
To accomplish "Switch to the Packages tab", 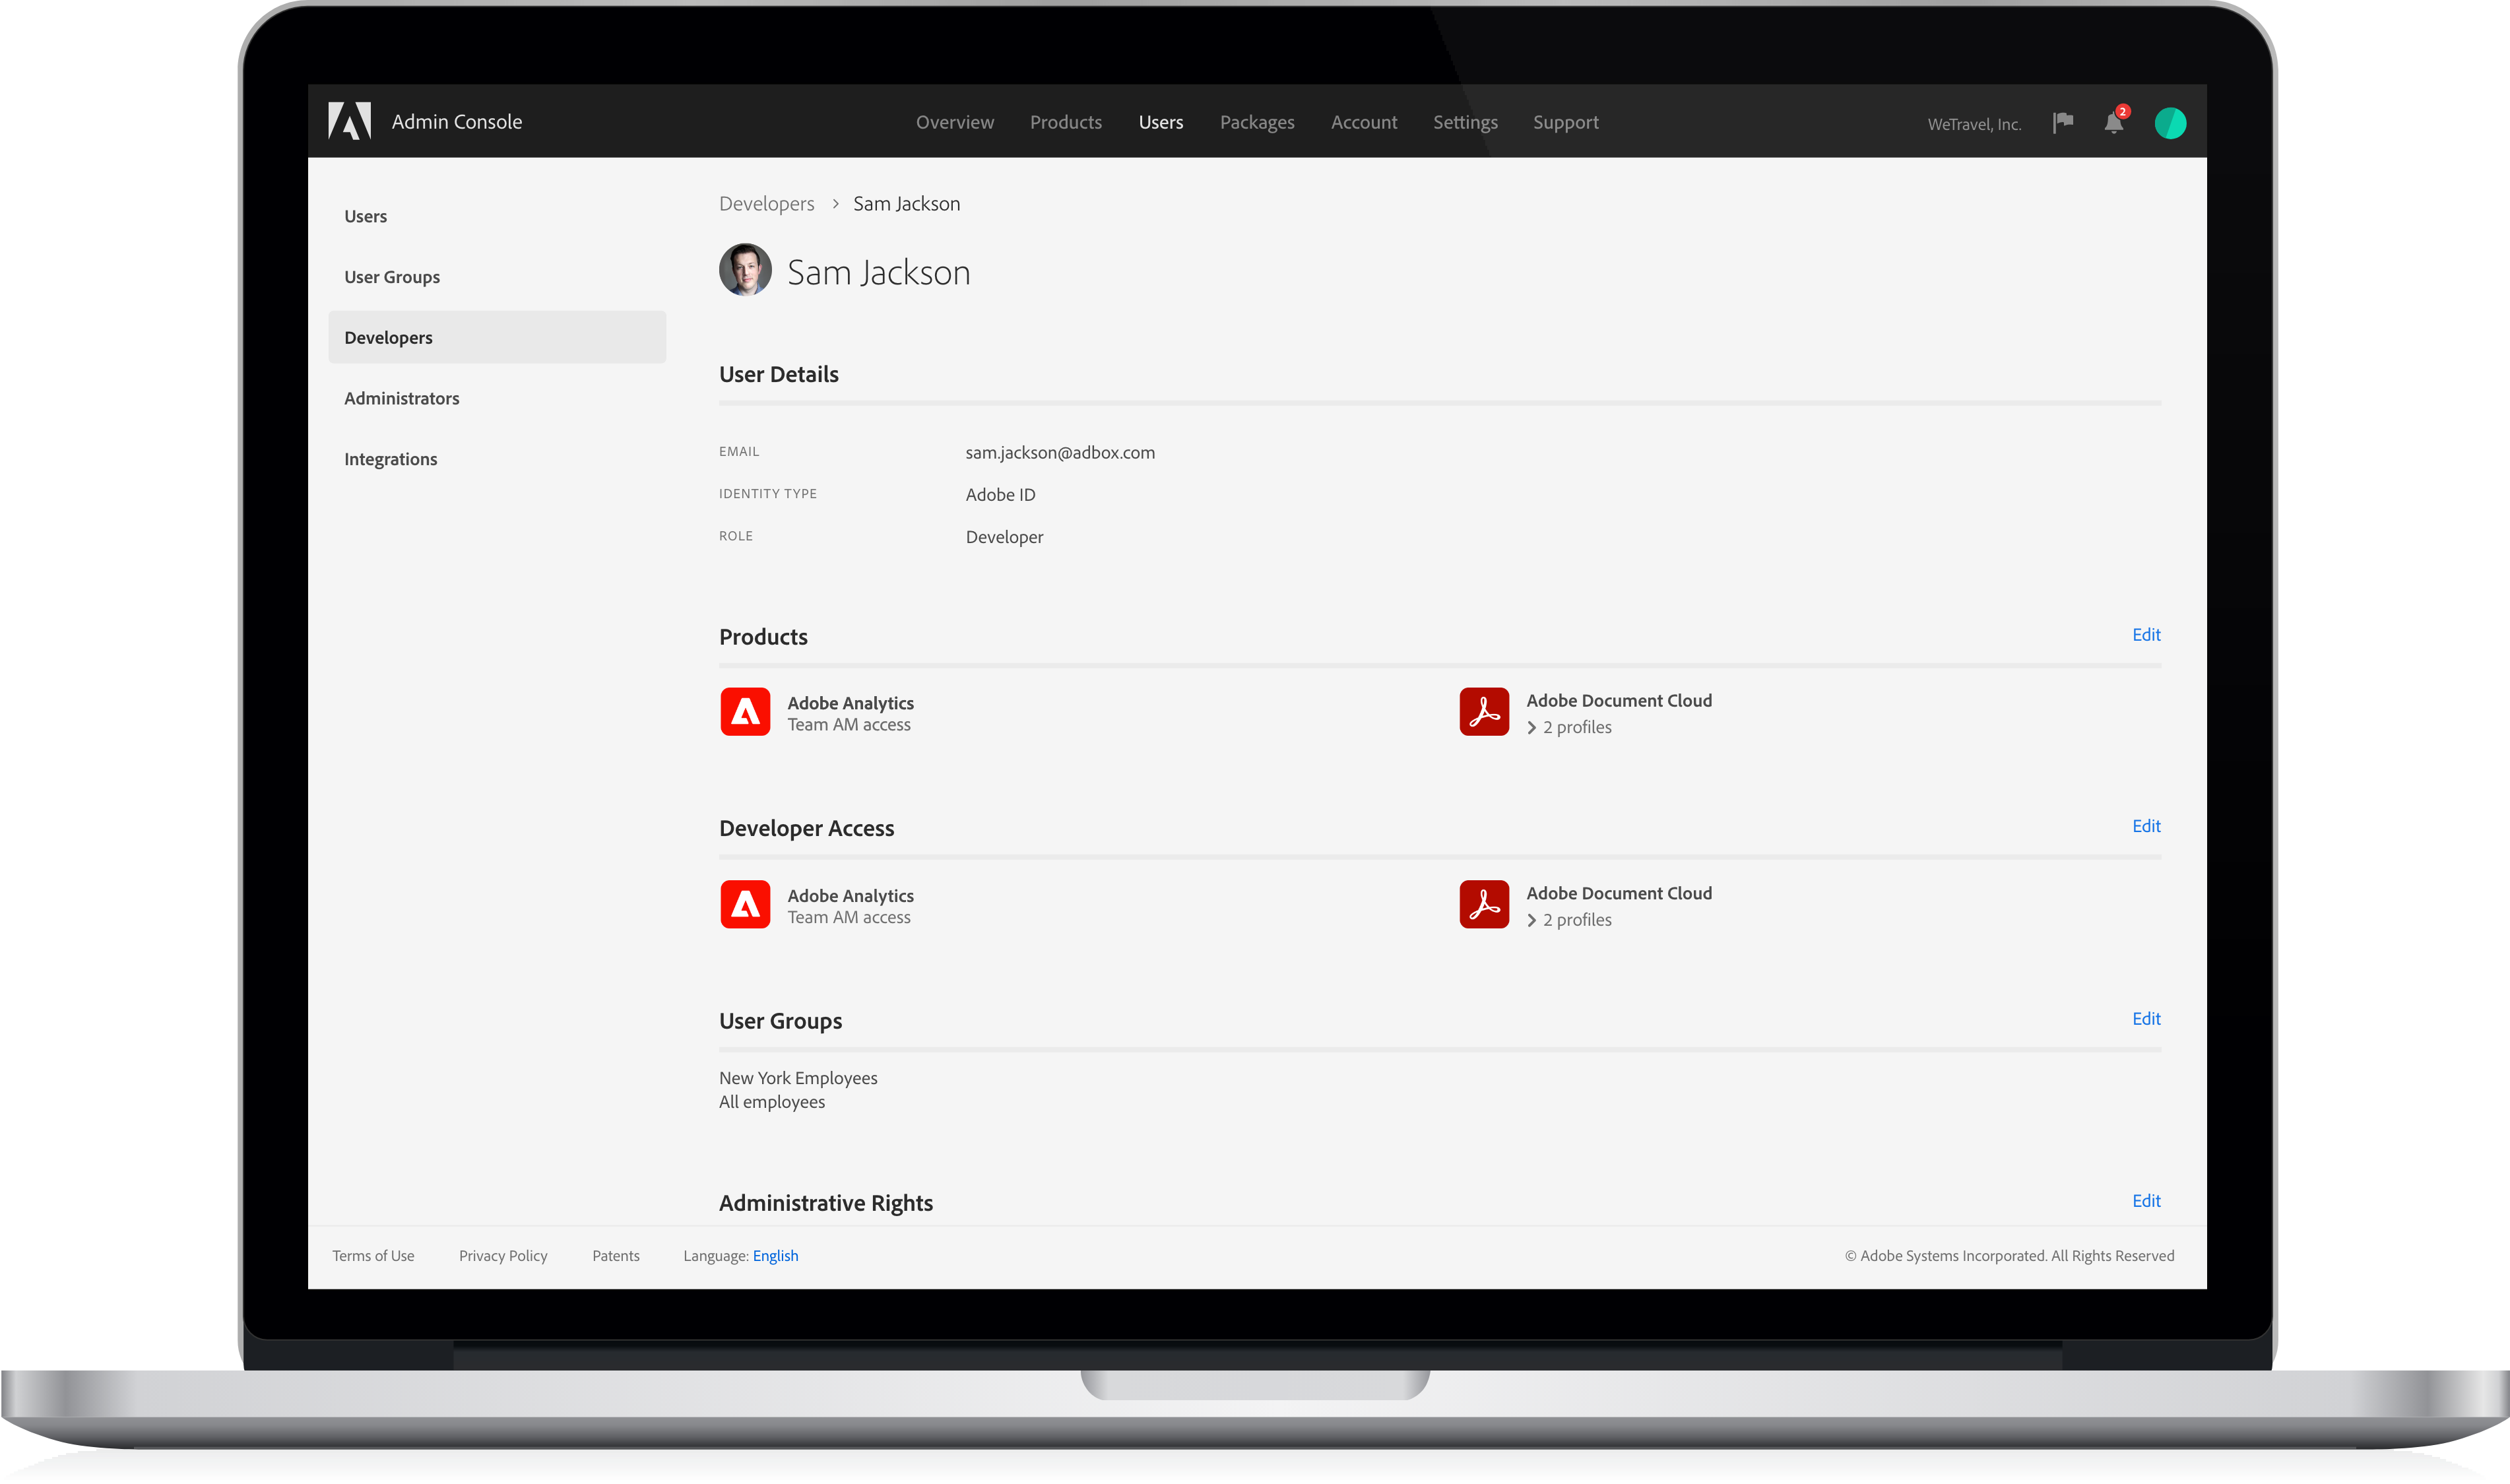I will 1257,122.
